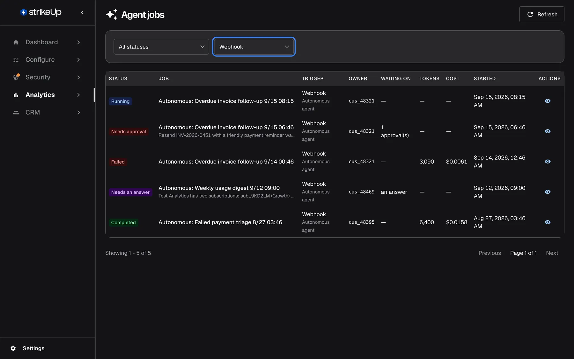Open job Overdue invoice follow-up 9/15 06:46

click(x=226, y=127)
